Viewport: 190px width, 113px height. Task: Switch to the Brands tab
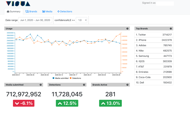tap(31, 11)
